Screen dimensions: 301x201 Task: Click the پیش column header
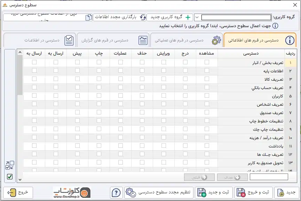pyautogui.click(x=77, y=53)
